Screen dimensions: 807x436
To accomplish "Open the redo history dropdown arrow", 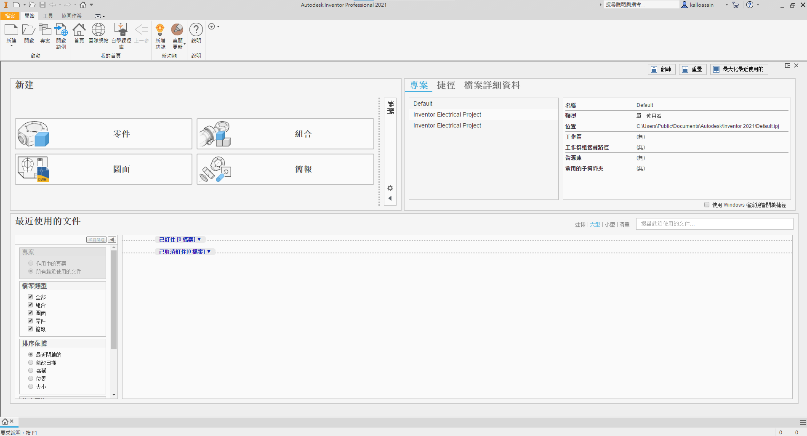I will (75, 5).
